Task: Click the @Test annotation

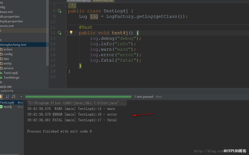Action: [x=86, y=27]
